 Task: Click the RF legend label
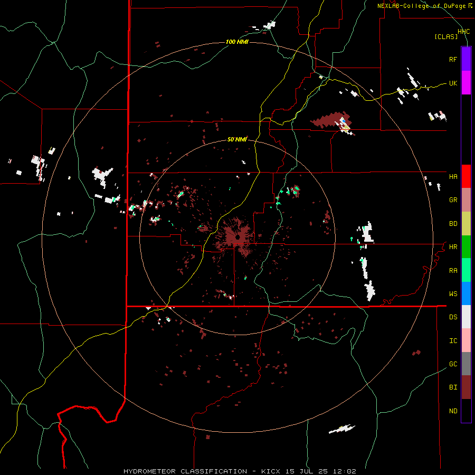click(x=453, y=59)
